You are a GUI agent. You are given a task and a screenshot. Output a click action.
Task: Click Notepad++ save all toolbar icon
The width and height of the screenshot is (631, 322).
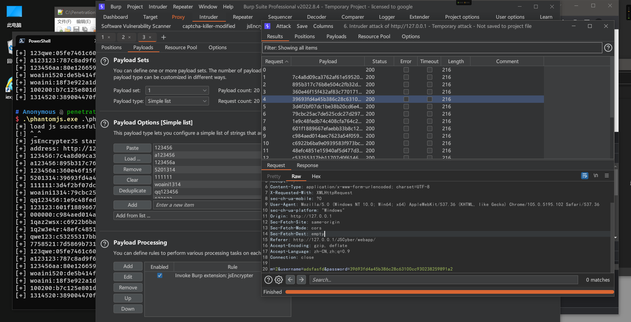pyautogui.click(x=84, y=29)
